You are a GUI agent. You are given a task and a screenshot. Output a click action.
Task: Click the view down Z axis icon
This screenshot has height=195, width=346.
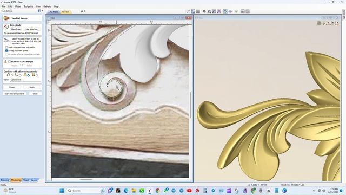(323, 23)
